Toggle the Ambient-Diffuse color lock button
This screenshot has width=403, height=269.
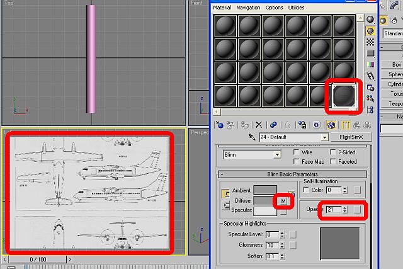[225, 194]
